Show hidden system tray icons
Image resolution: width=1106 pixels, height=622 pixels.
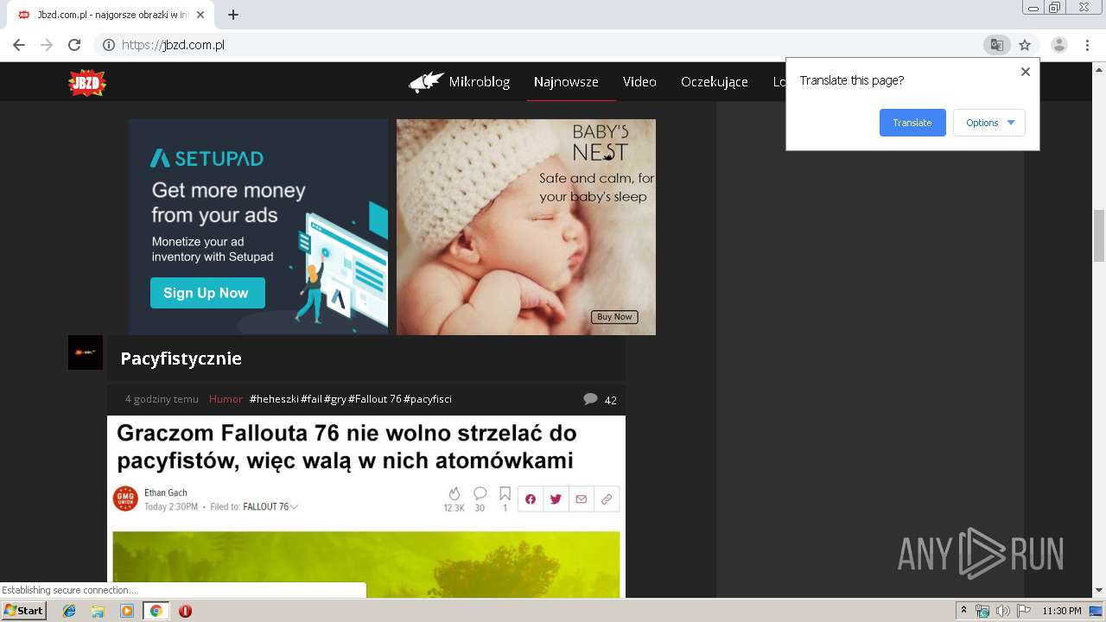[964, 611]
